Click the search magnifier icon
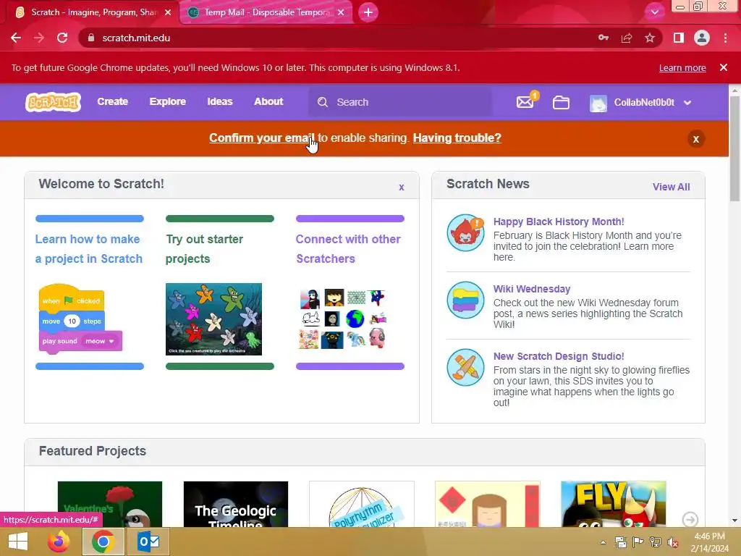This screenshot has height=556, width=741. coord(323,102)
